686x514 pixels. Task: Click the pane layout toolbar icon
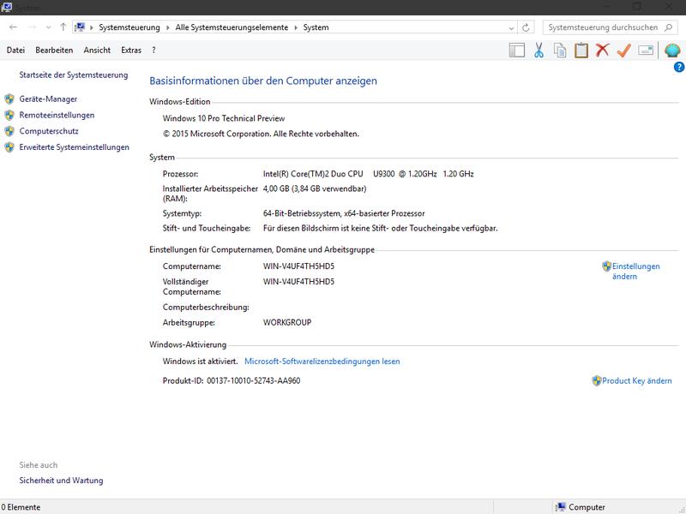pyautogui.click(x=517, y=51)
